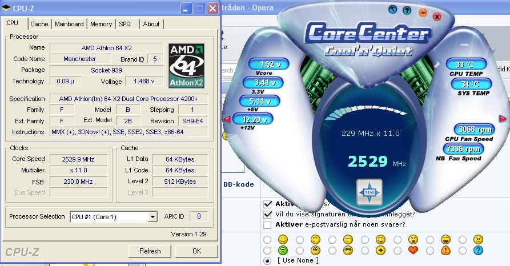Select radio button beside the orange exclamation icon
This screenshot has width=510, height=266.
(430, 251)
